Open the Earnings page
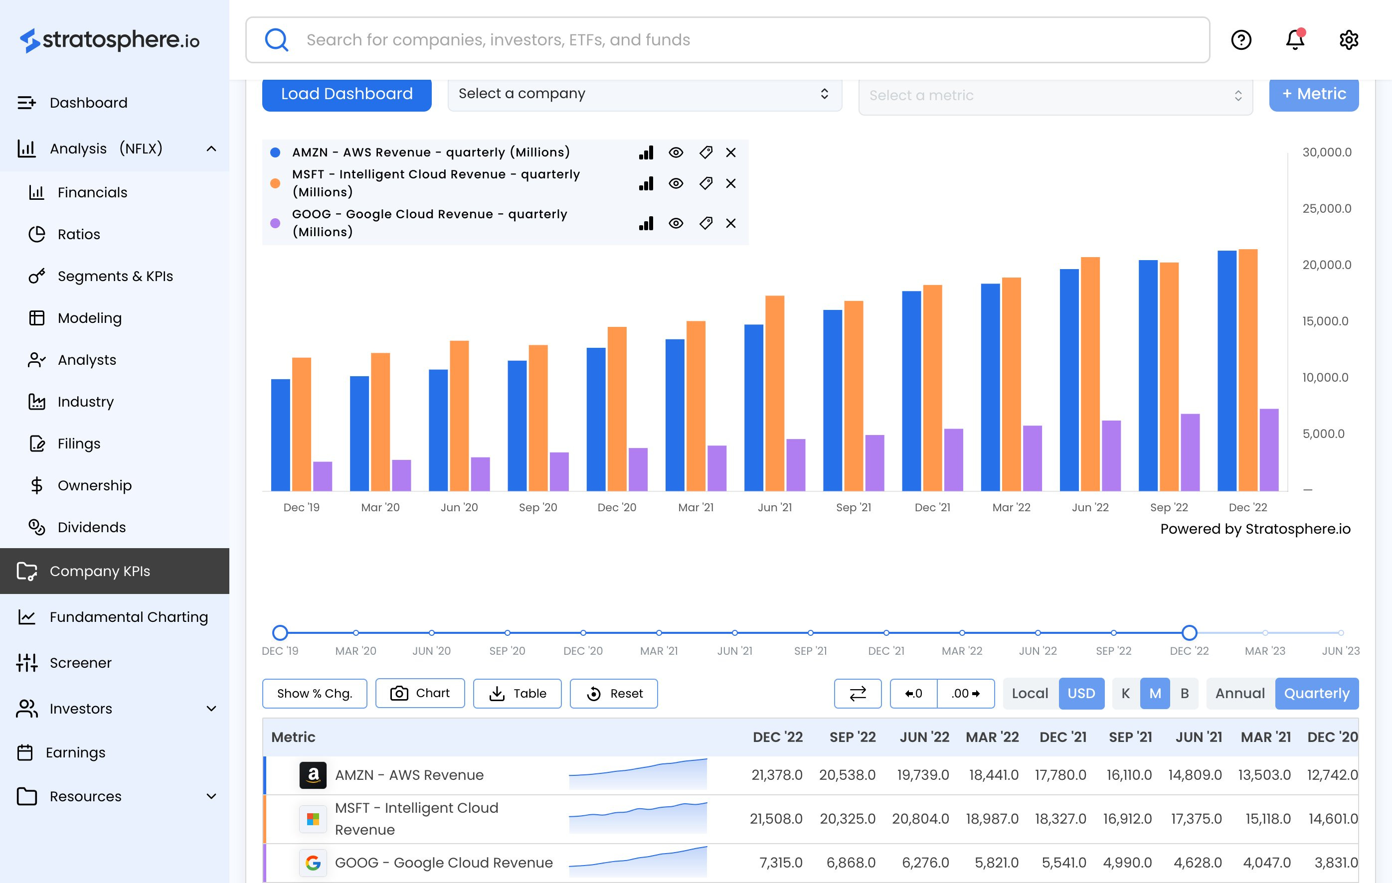Screen dimensions: 1392x883 [x=115, y=753]
